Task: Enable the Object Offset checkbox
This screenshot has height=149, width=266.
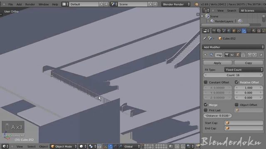Action: (236, 105)
